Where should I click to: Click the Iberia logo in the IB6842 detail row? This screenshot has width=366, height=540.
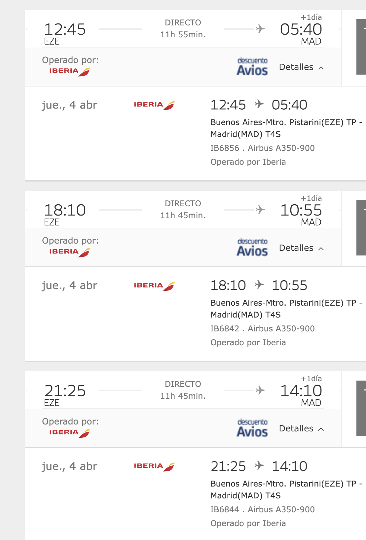[x=154, y=286]
